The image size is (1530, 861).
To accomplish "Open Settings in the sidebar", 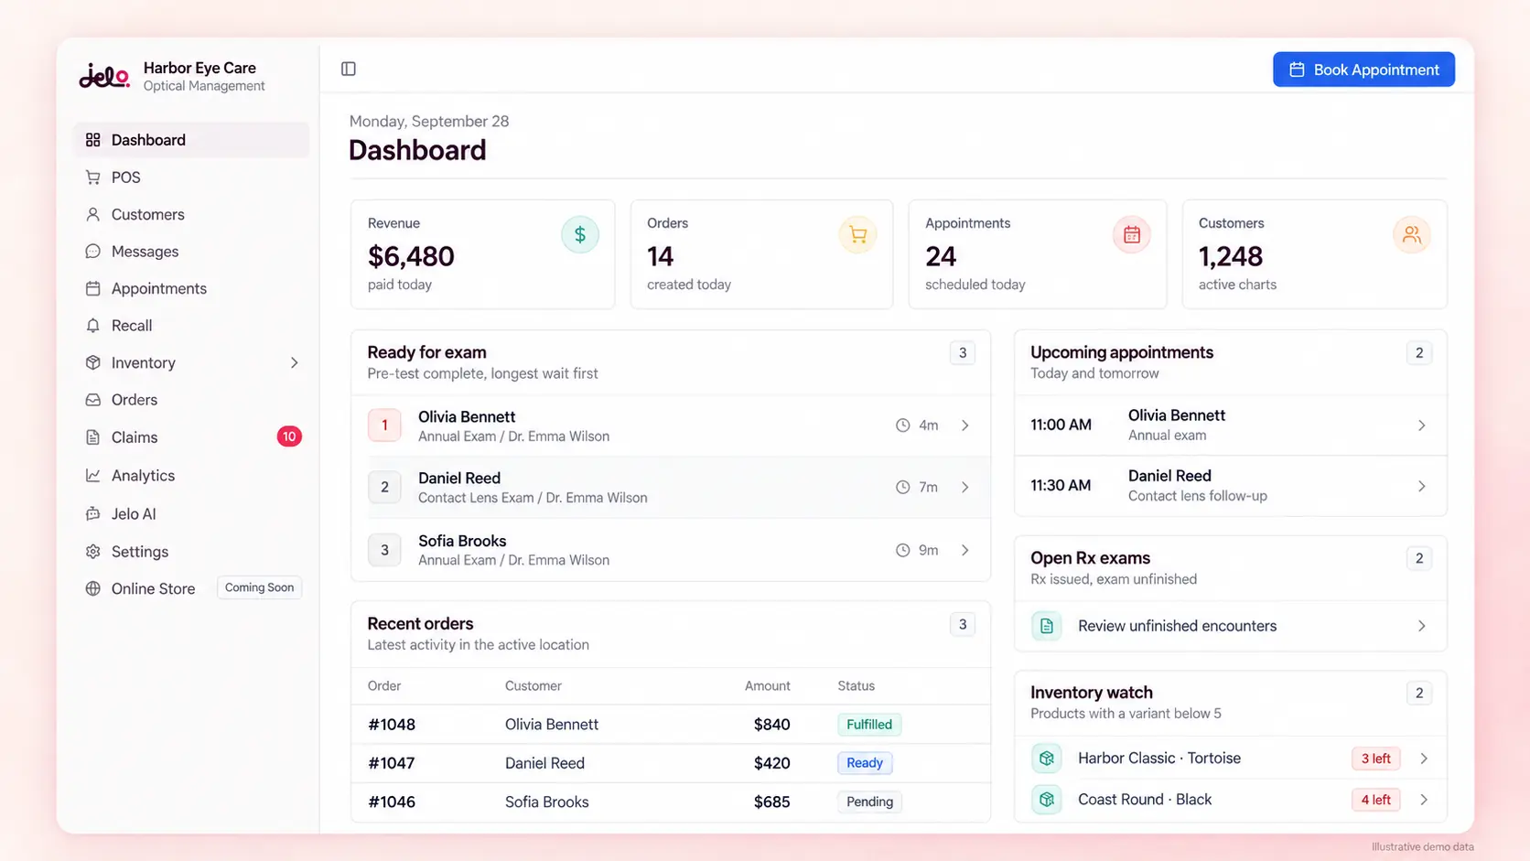I will 191,552.
